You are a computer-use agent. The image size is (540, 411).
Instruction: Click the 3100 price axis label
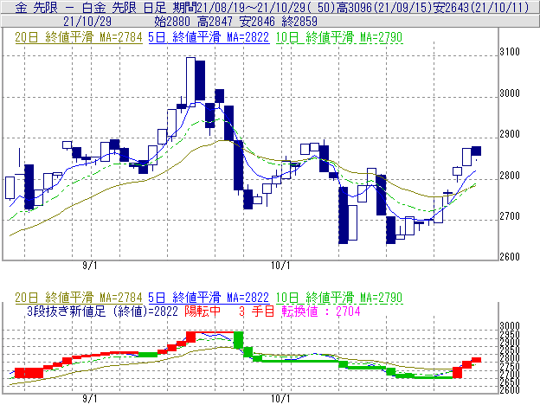(510, 52)
